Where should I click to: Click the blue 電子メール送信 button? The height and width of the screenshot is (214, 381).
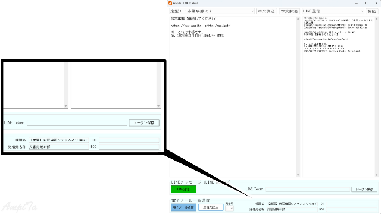tap(183, 207)
